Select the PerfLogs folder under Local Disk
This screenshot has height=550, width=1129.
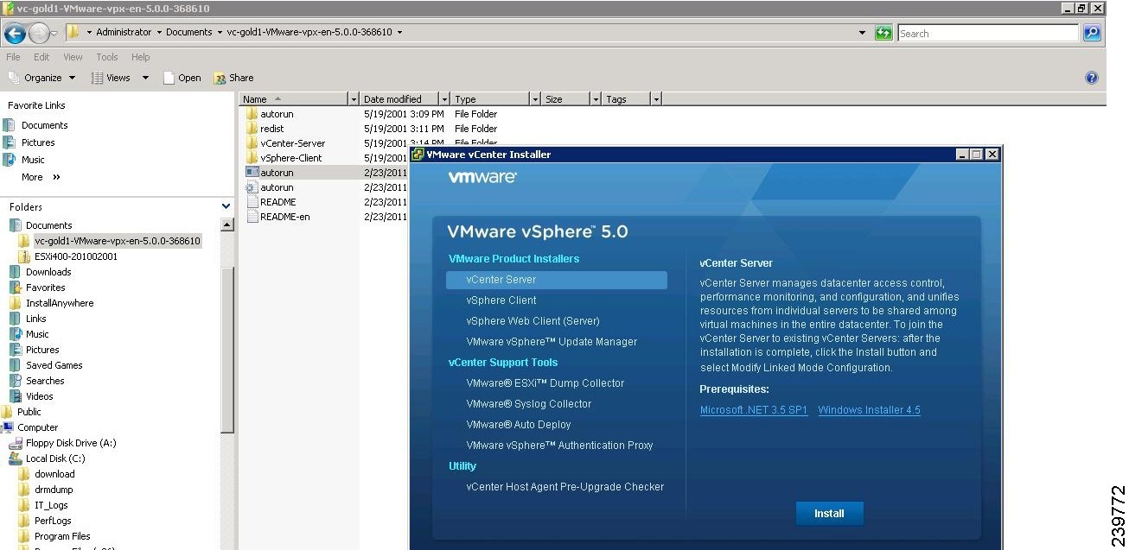53,521
